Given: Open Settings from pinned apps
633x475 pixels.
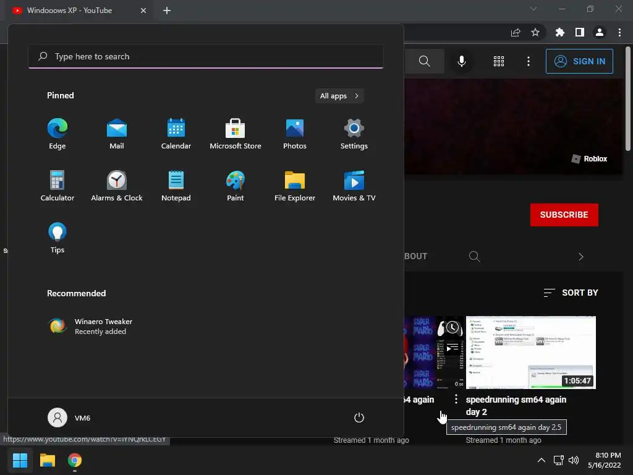Looking at the screenshot, I should 354,134.
